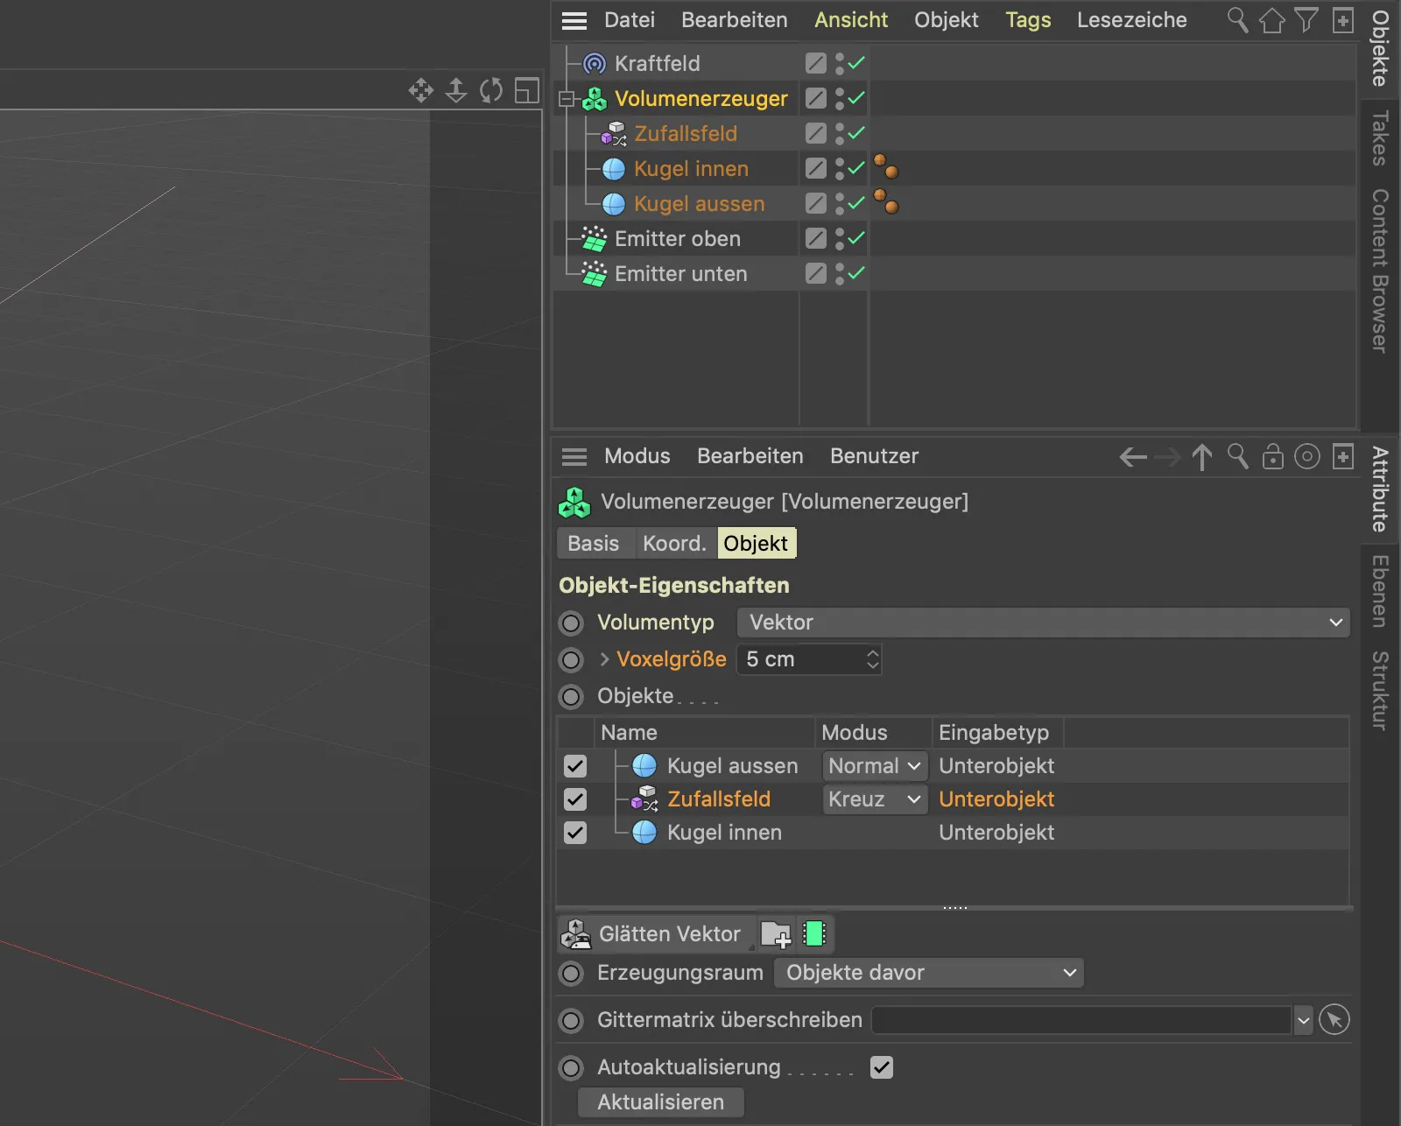
Task: Click the Attribute Manager search magnifier
Action: [x=1237, y=456]
